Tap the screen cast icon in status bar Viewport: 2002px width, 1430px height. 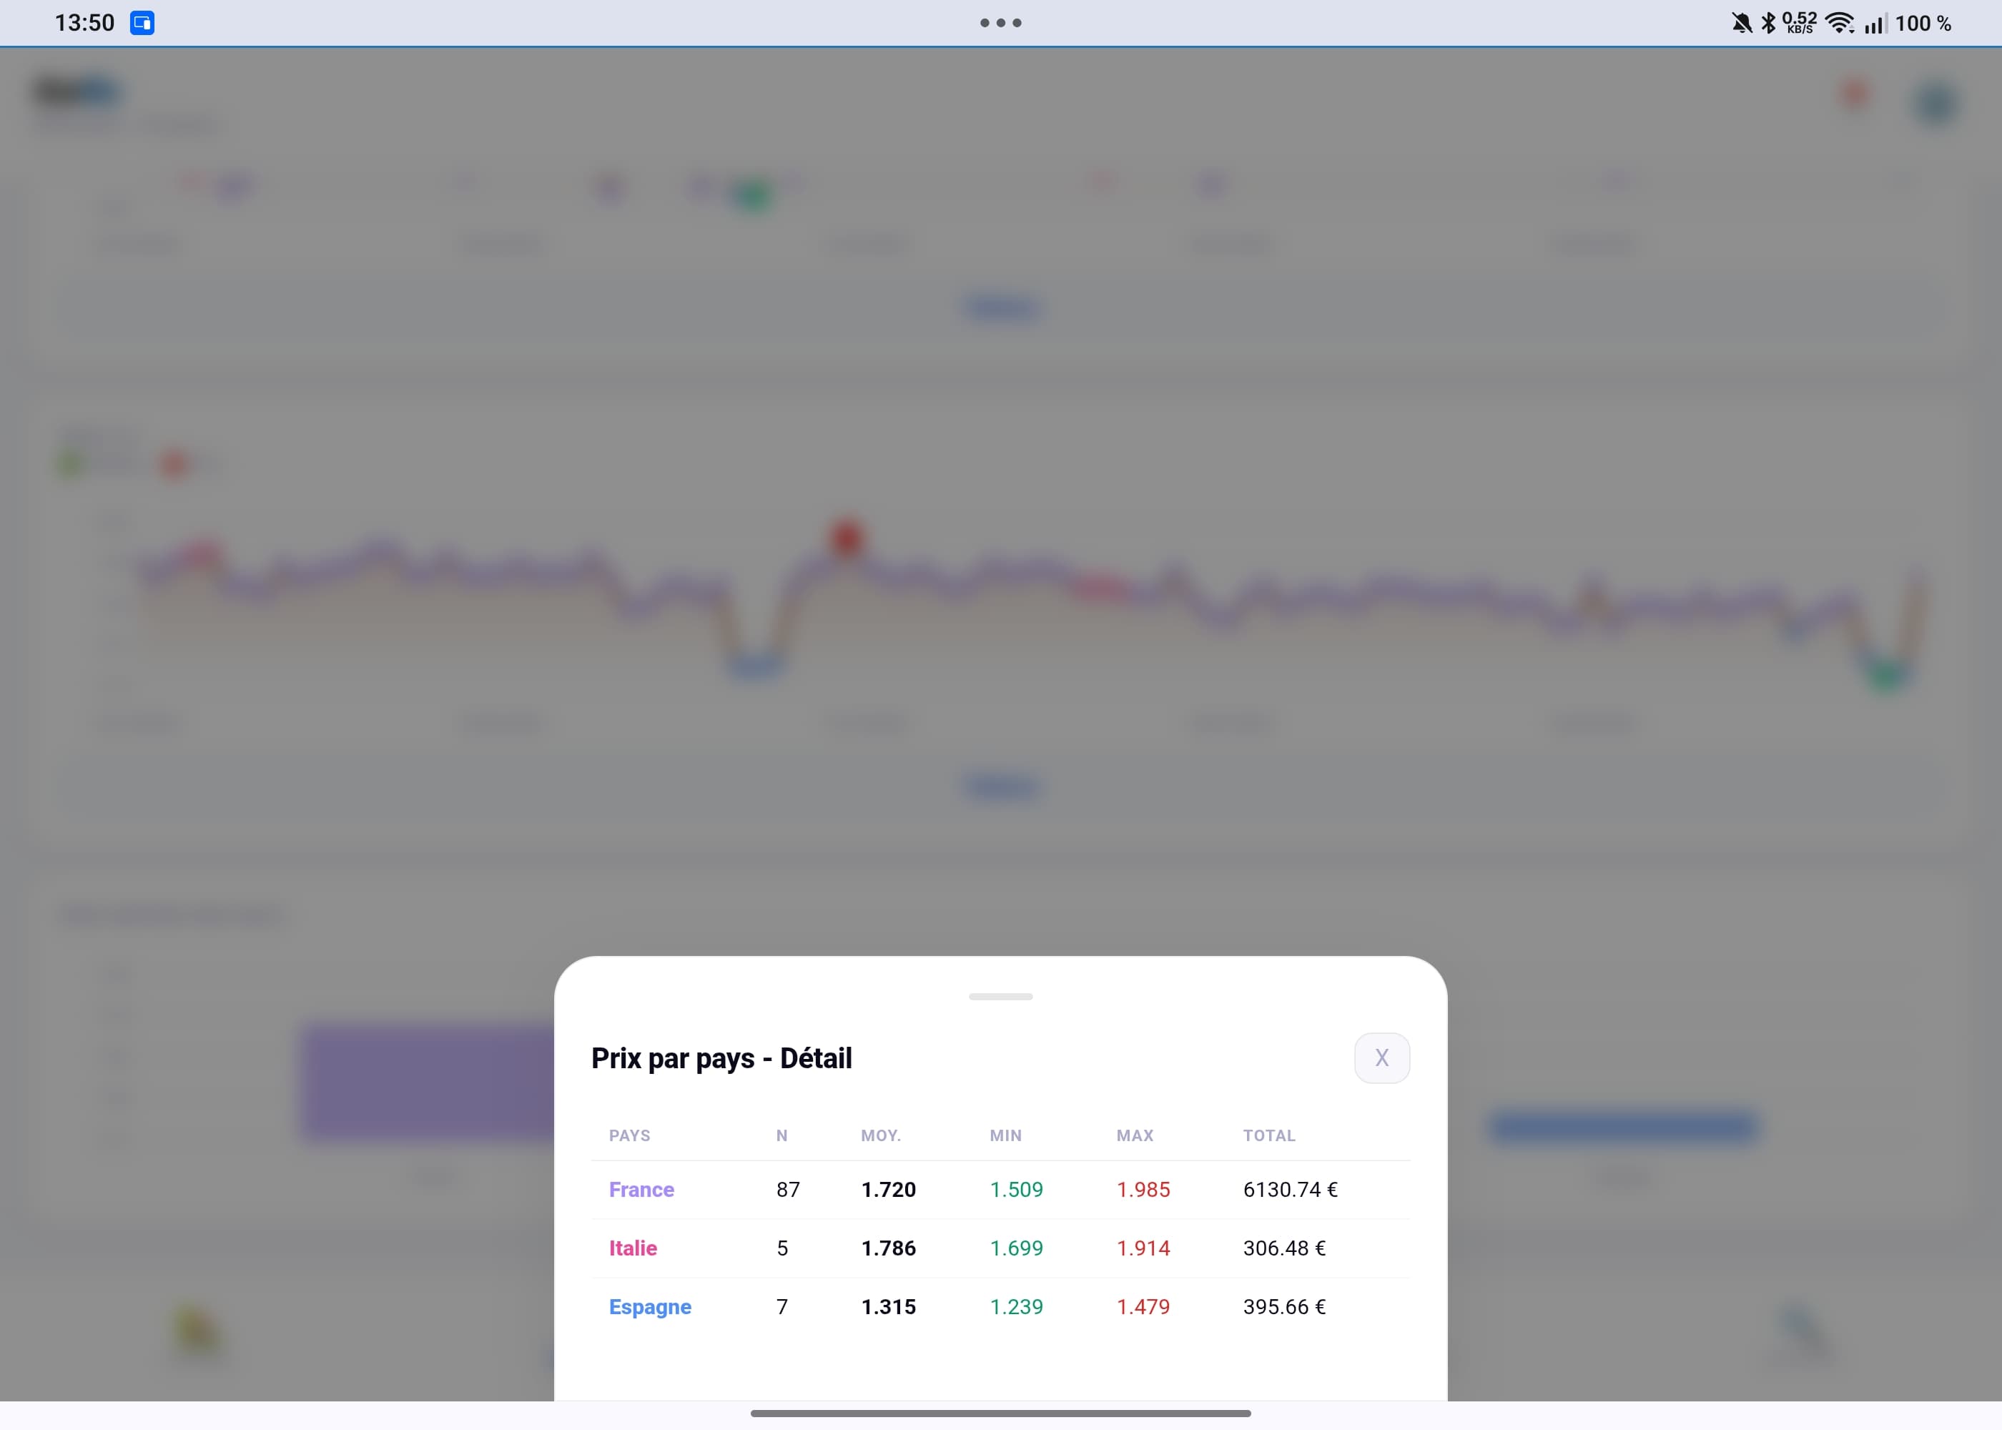pyautogui.click(x=142, y=23)
